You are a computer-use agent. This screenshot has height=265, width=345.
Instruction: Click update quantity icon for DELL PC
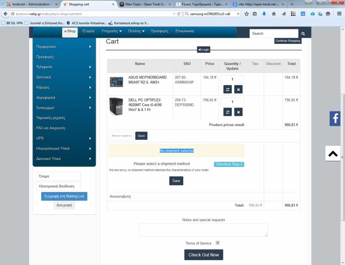227,112
